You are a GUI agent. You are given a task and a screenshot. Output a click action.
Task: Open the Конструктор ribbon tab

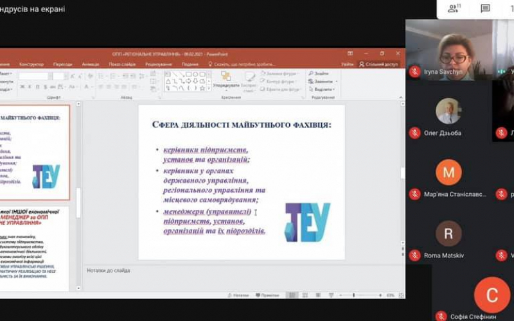[31, 64]
